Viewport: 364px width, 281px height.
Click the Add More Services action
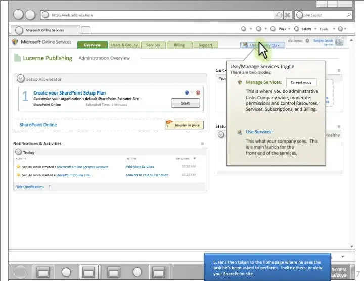coord(140,167)
